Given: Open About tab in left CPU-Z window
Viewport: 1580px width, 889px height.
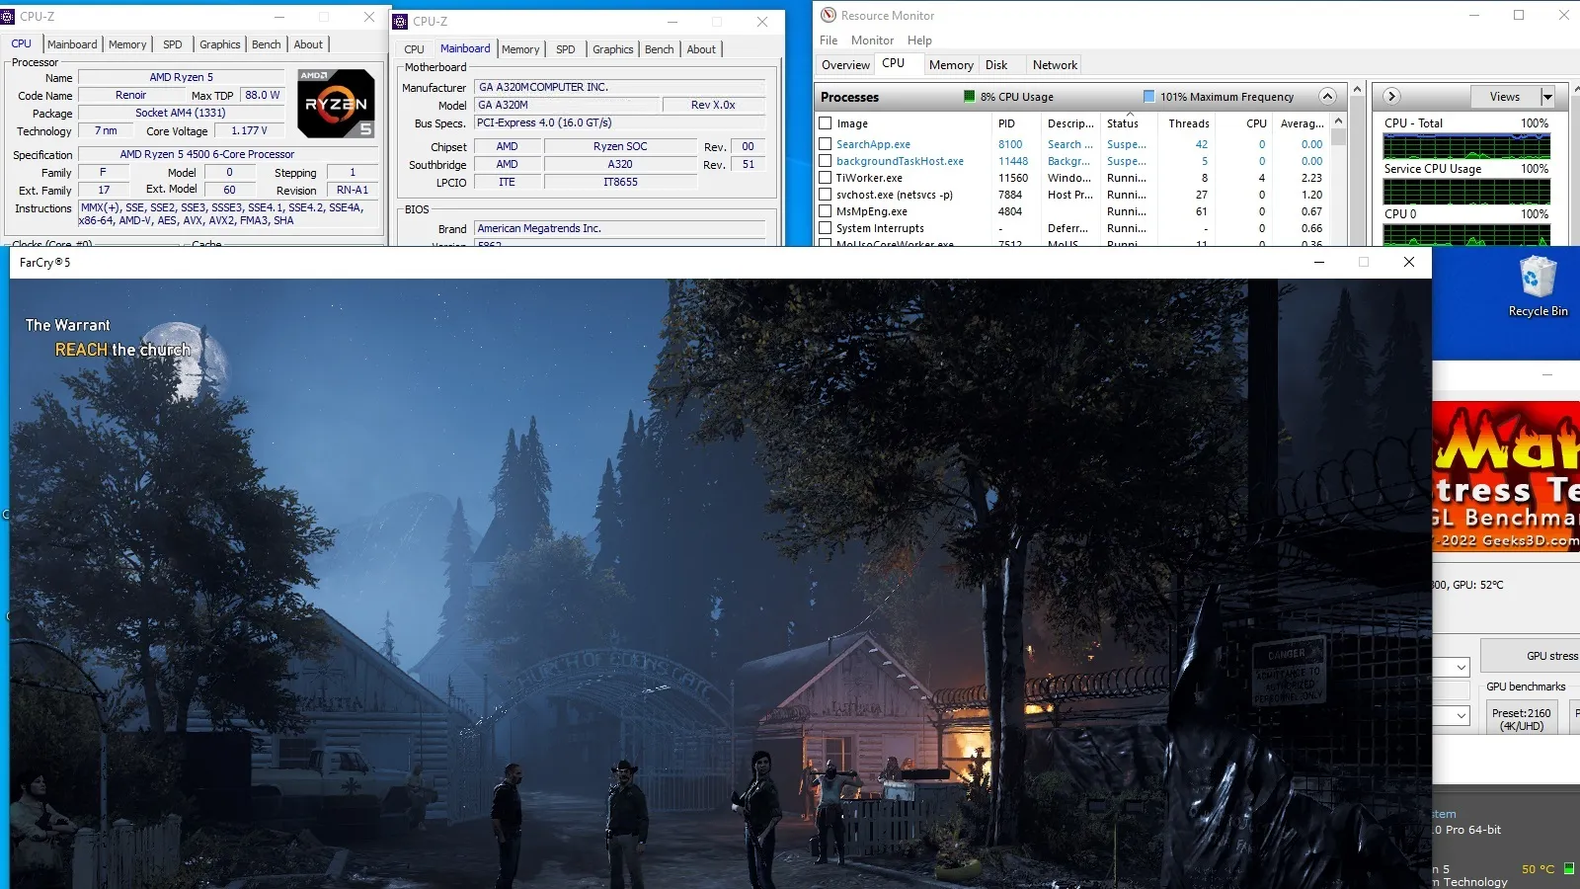Looking at the screenshot, I should 308,44.
